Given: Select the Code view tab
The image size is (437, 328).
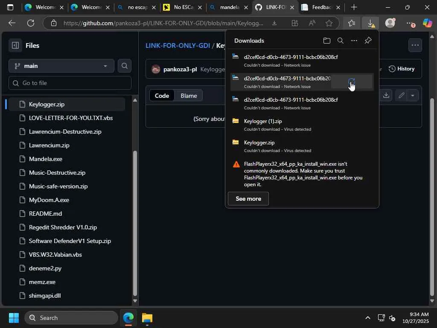Looking at the screenshot, I should click(x=162, y=96).
